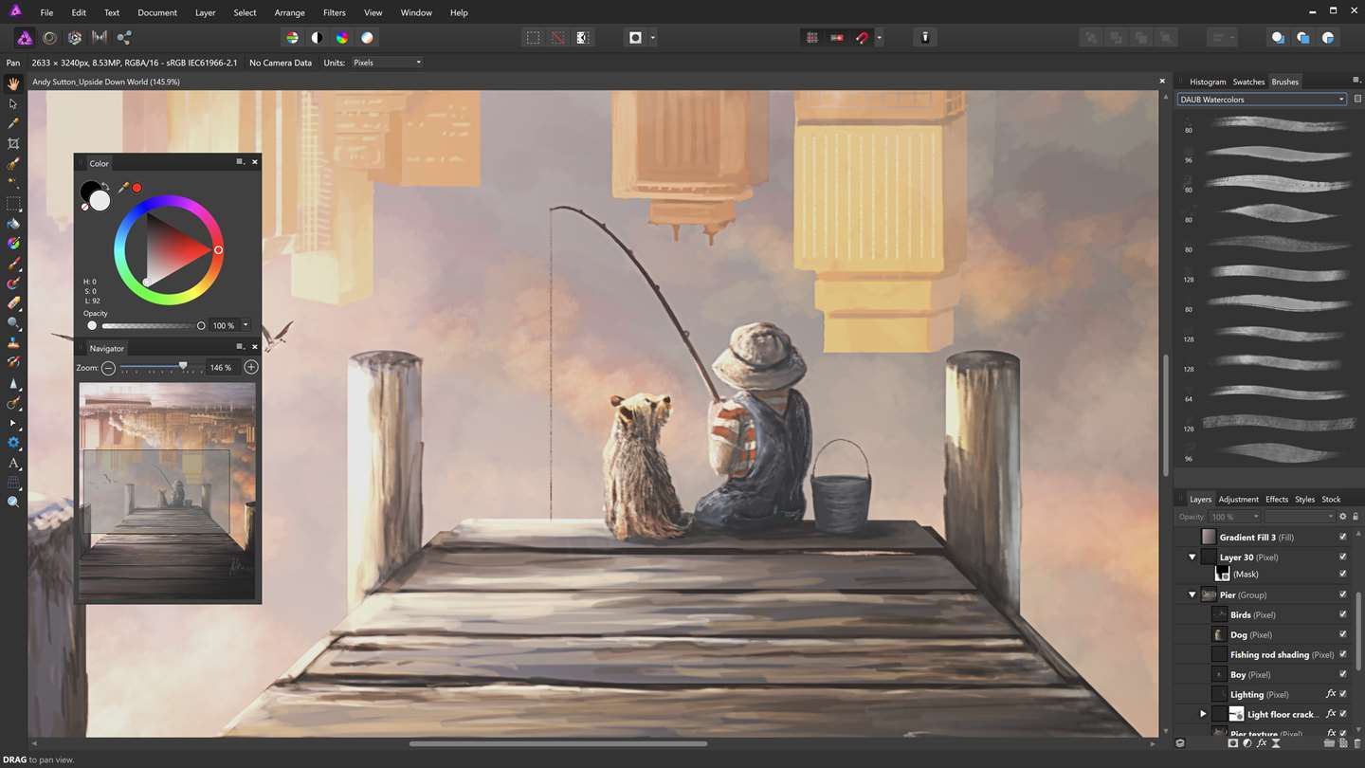Open the Document menu
Viewport: 1365px width, 768px height.
click(x=157, y=12)
